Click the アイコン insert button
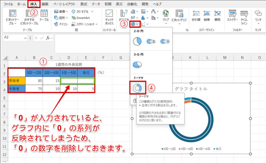 point(61,24)
